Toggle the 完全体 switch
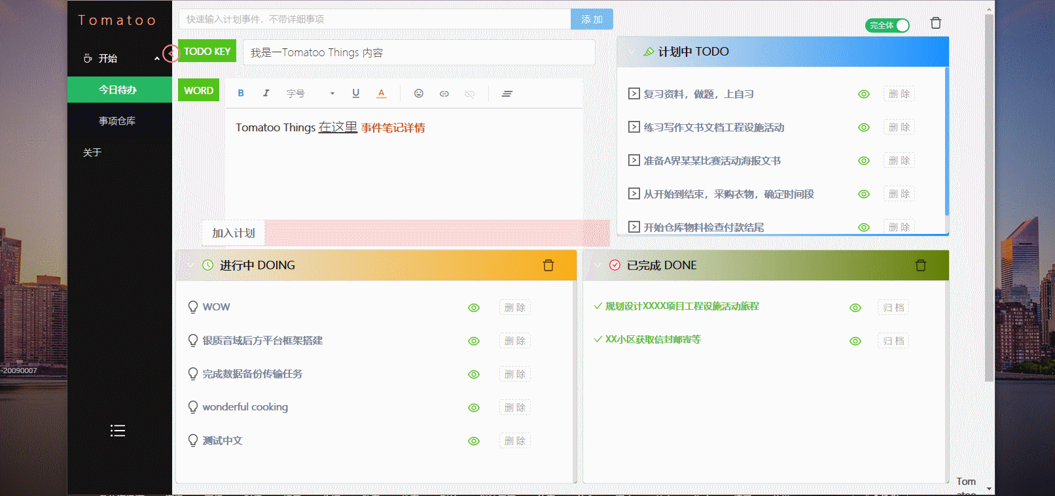 coord(887,25)
